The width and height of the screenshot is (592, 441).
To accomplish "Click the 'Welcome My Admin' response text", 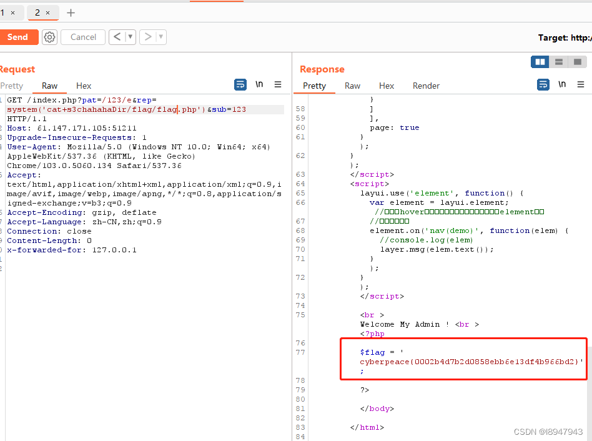I will (400, 324).
